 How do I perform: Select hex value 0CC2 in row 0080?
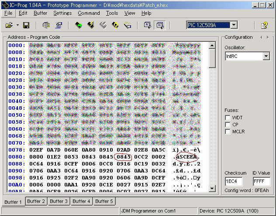coord(141,157)
